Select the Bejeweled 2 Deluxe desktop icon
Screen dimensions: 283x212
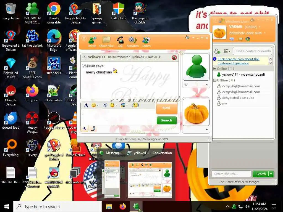(x=11, y=41)
